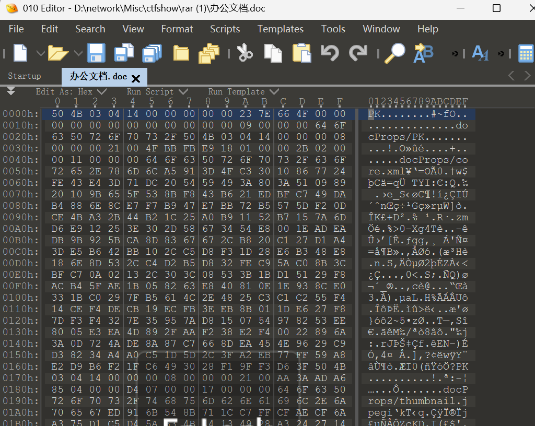Viewport: 535px width, 426px height.
Task: Navigate tabs with the right arrow
Action: (x=528, y=75)
